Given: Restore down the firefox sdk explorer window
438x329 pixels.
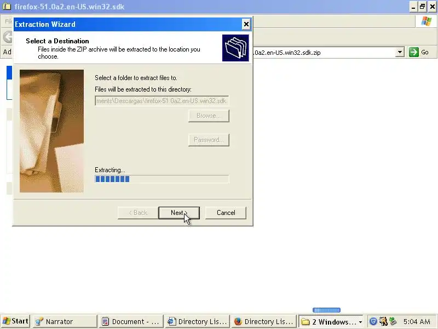Looking at the screenshot, I should [x=423, y=7].
